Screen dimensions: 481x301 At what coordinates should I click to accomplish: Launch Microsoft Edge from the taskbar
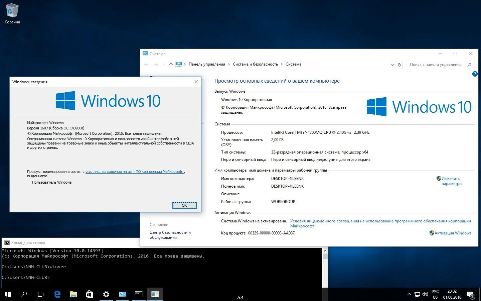click(57, 294)
